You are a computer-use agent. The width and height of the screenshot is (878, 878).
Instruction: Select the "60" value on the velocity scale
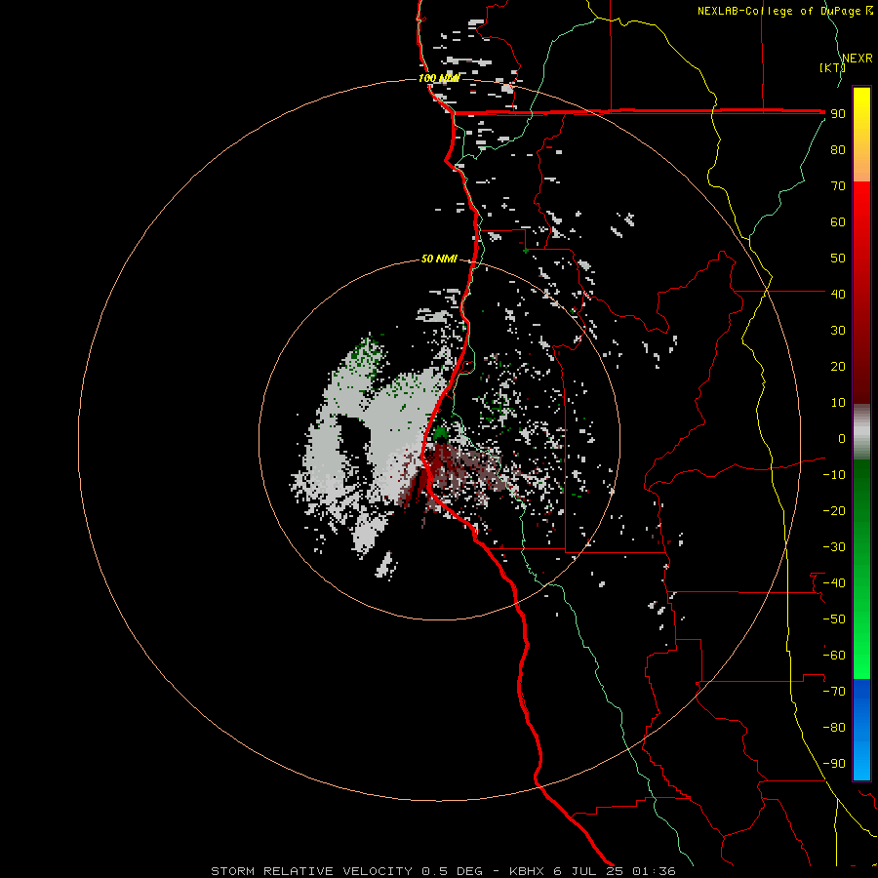[838, 221]
